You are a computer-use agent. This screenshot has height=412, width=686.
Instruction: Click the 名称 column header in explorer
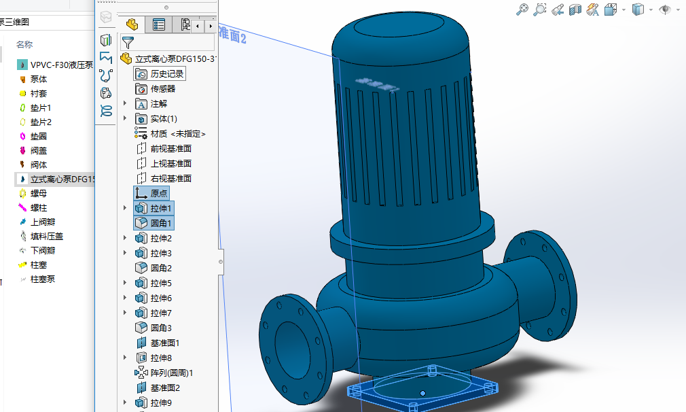pos(24,44)
